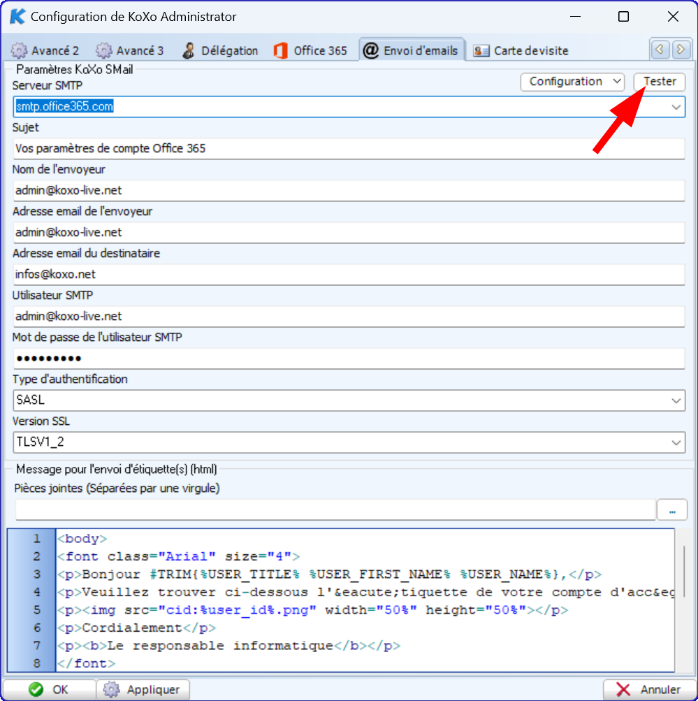Screen dimensions: 698x701
Task: Browse attachments with the ... button
Action: pyautogui.click(x=672, y=510)
